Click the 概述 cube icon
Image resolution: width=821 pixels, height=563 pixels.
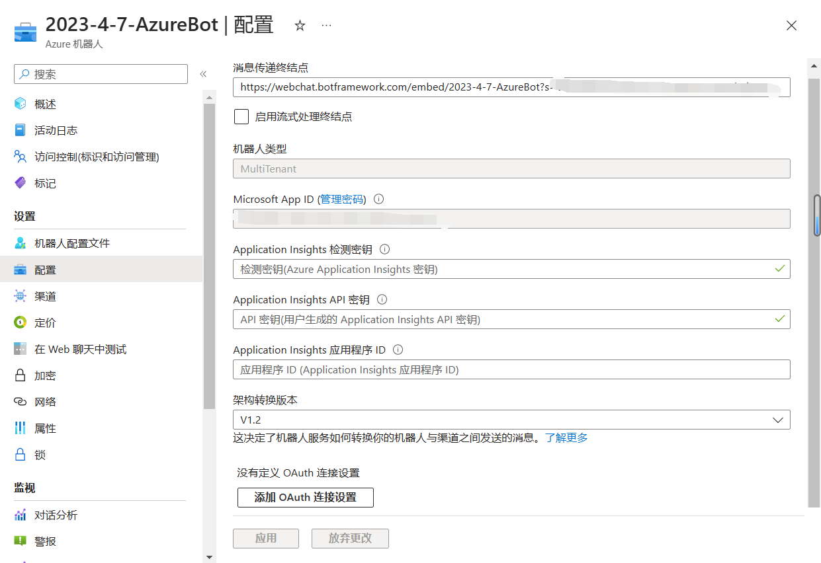[21, 104]
